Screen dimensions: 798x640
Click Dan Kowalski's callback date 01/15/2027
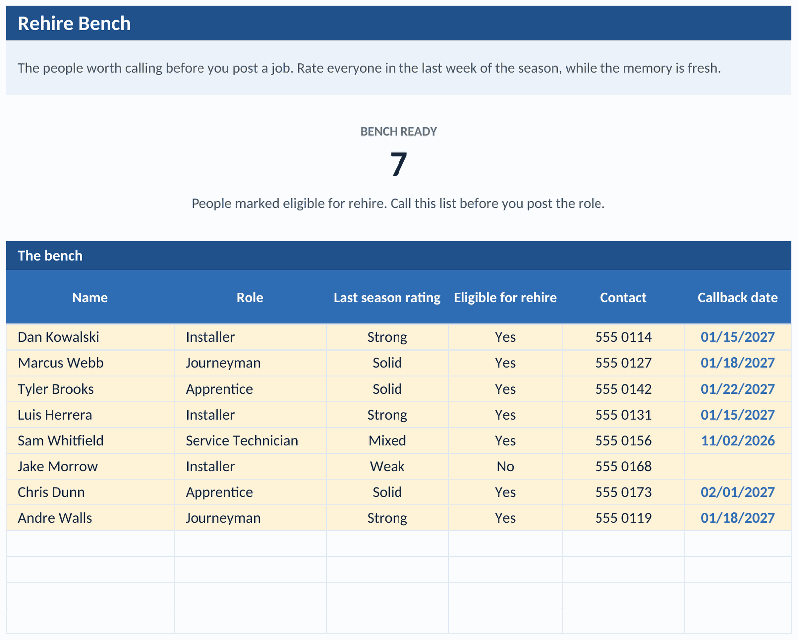(738, 337)
